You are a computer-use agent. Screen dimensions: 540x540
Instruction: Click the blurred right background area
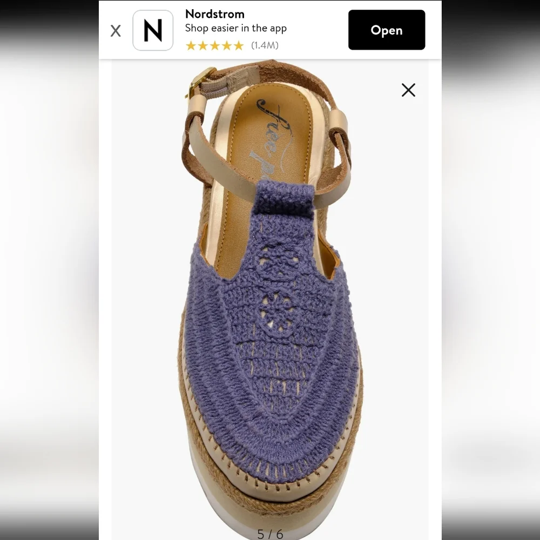click(x=491, y=270)
